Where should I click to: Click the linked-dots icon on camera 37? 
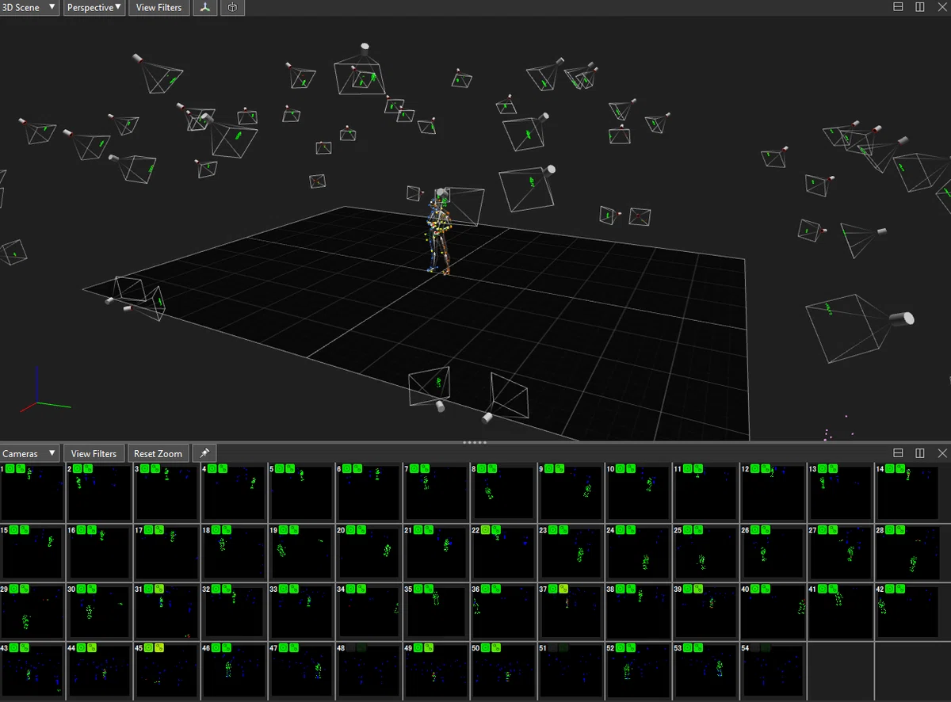(x=563, y=589)
